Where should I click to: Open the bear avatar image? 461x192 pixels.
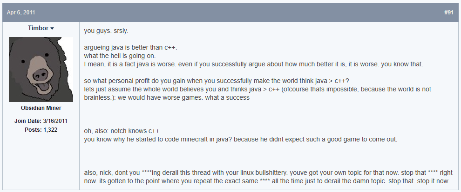pyautogui.click(x=41, y=70)
